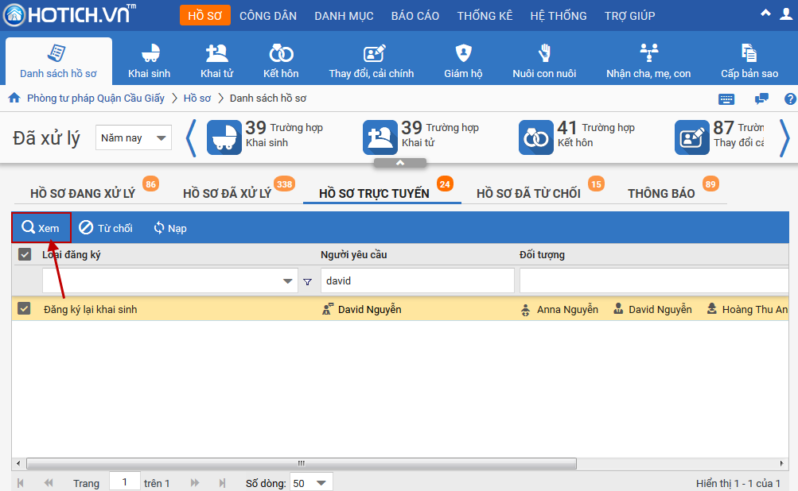The height and width of the screenshot is (491, 798).
Task: Toggle the select-all checkbox in table header
Action: coord(25,254)
